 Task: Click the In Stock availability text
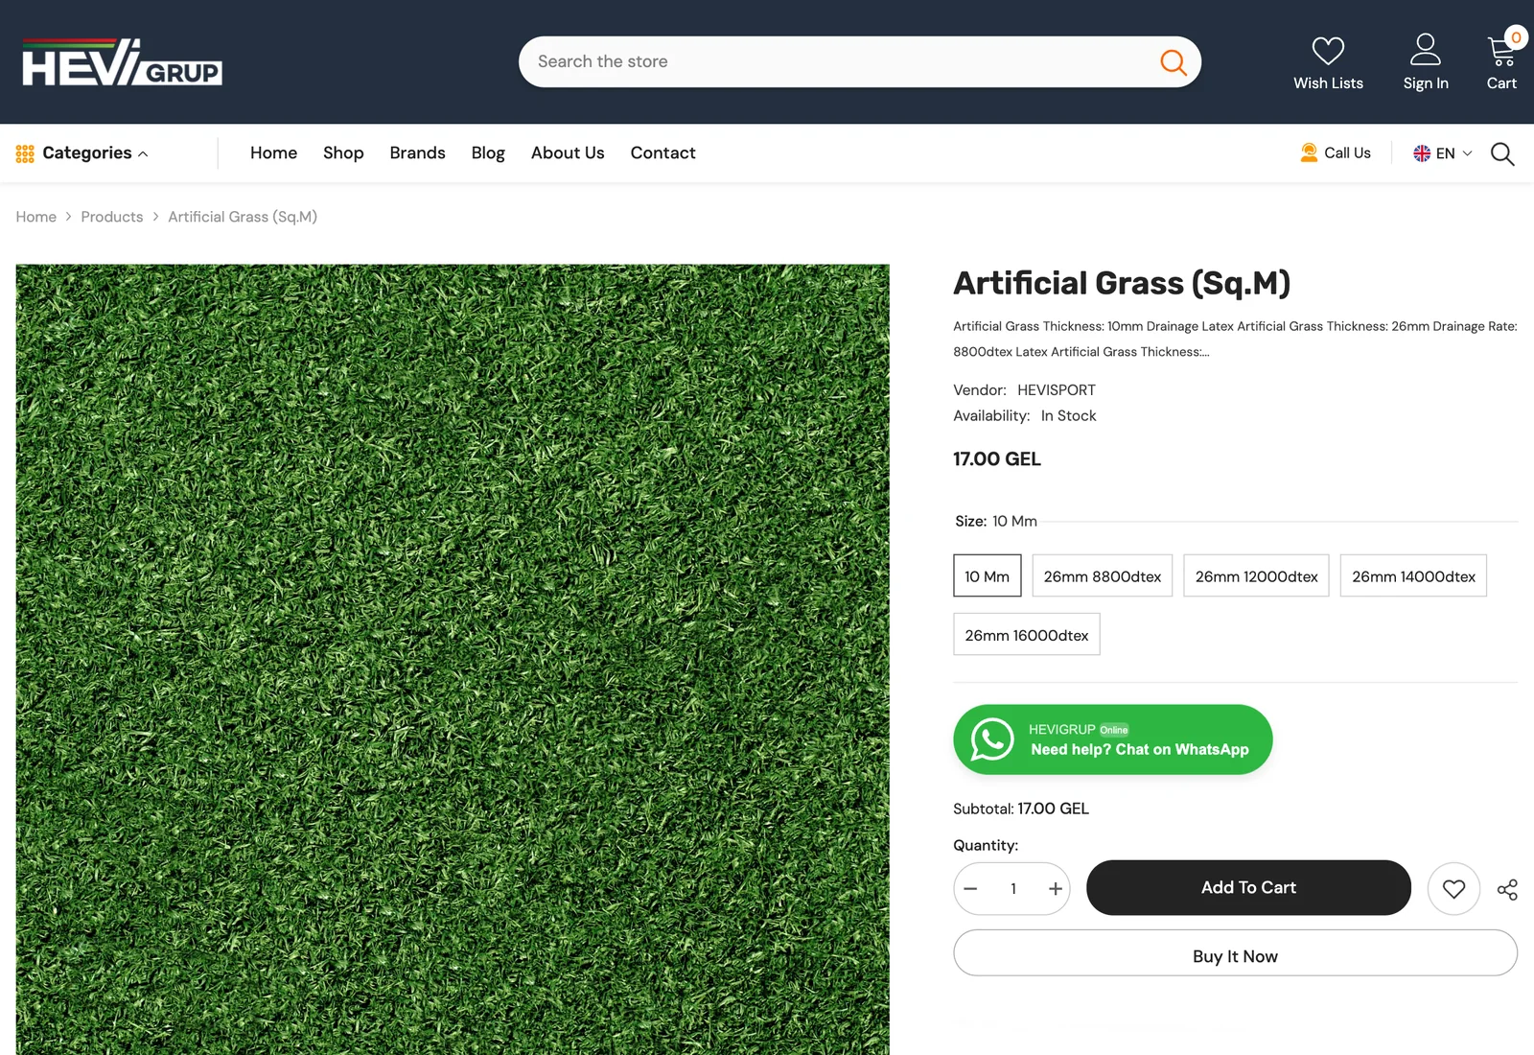click(x=1068, y=416)
